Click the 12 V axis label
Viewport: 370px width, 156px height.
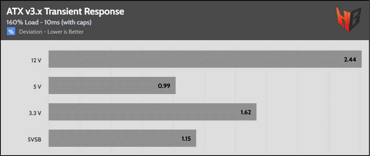(36, 60)
